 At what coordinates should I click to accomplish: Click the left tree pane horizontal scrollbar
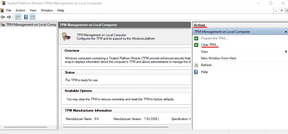26,127
